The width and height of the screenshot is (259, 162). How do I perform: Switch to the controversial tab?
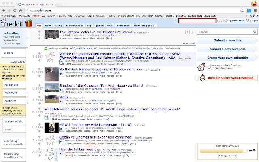(74, 26)
